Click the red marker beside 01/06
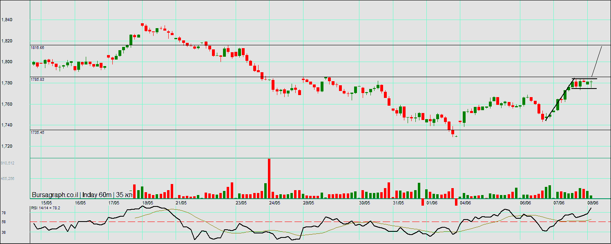The height and width of the screenshot is (244, 611). pos(423,202)
